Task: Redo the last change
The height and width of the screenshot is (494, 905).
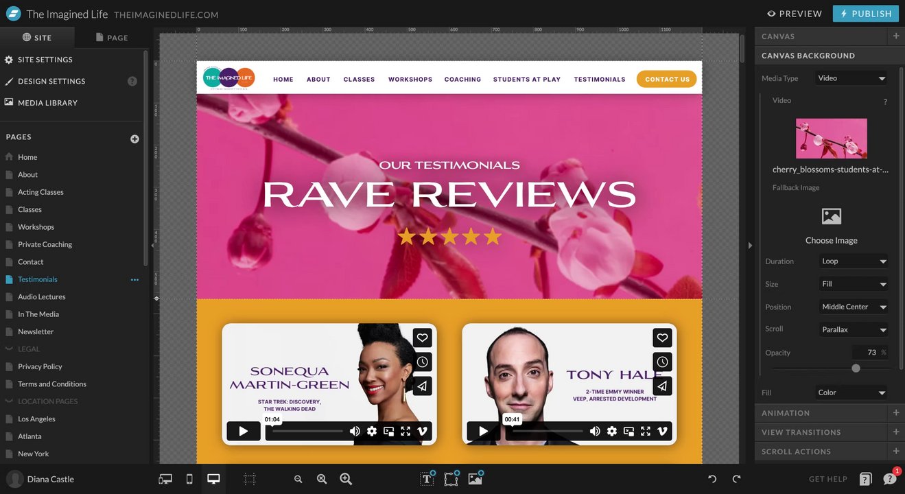Action: coord(736,479)
